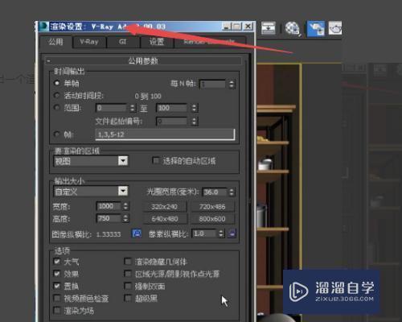The height and width of the screenshot is (322, 402).
Task: Click the Material Editor sphere icon
Action: click(x=292, y=28)
